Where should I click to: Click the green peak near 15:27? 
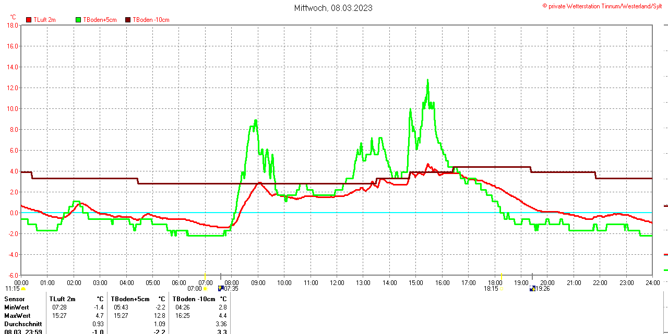[428, 80]
